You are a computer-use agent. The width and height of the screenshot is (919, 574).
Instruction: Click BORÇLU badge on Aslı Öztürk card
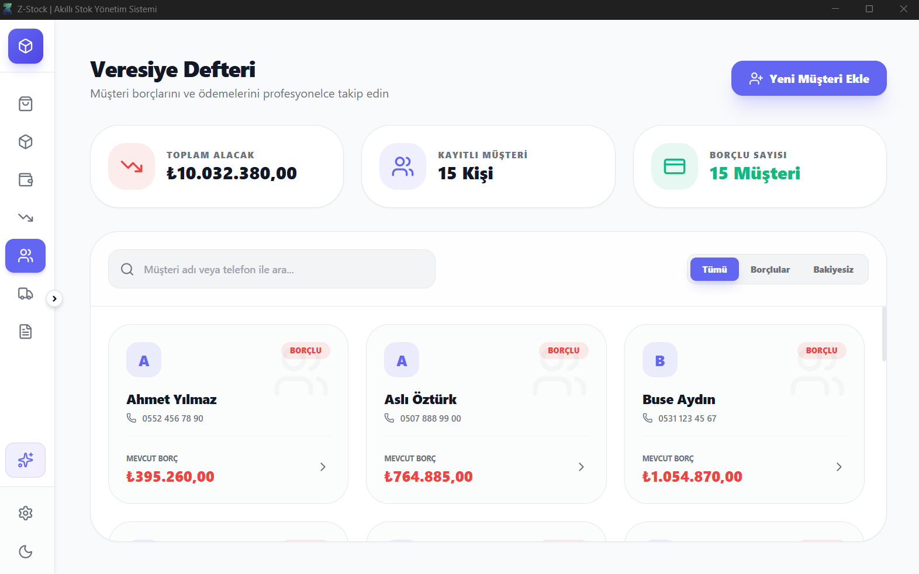(x=564, y=350)
